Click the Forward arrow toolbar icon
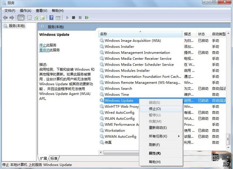This screenshot has height=169, width=233. [12, 18]
